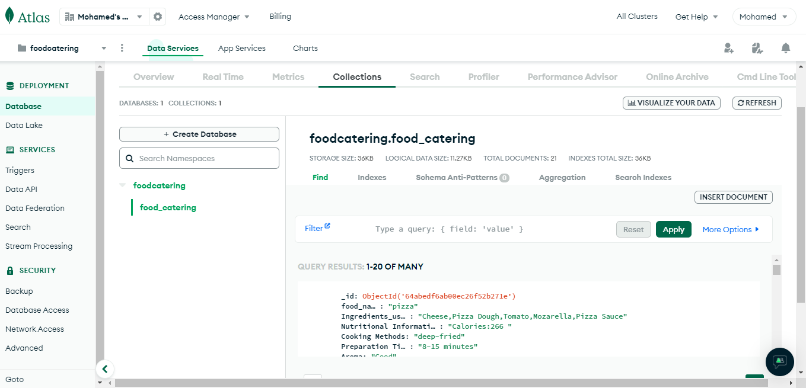
Task: Open the project activity feed icon
Action: click(757, 48)
